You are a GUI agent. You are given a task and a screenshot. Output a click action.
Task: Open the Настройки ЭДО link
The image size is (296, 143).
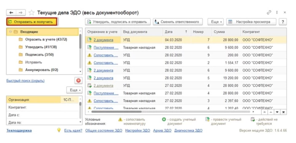[137, 130]
